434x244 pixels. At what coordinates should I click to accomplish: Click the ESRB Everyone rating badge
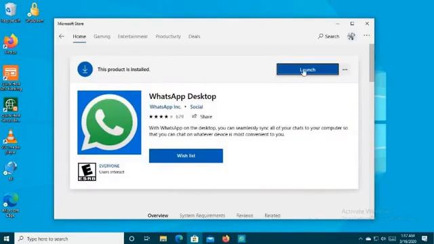click(87, 171)
